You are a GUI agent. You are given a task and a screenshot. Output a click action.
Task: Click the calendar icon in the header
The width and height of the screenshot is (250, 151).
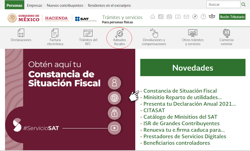[x=169, y=17]
